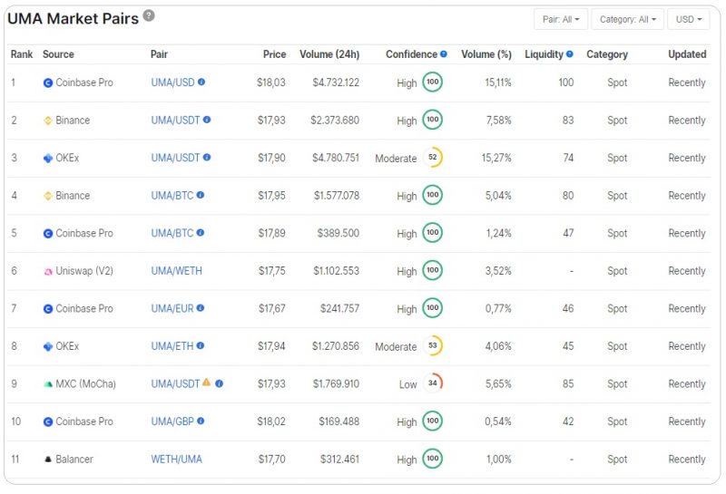This screenshot has width=726, height=494.
Task: Click volume percentage 15,11%
Action: [x=498, y=82]
